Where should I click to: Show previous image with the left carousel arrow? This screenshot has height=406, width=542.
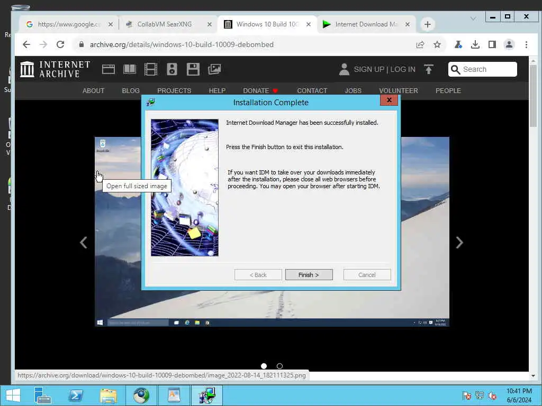point(83,242)
